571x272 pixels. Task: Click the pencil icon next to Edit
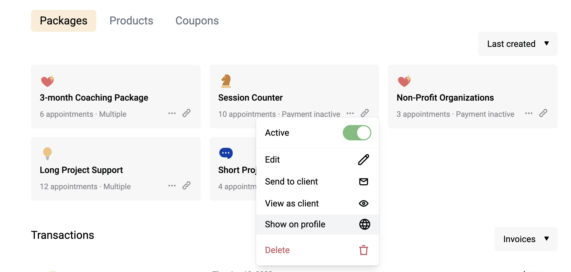click(x=364, y=160)
